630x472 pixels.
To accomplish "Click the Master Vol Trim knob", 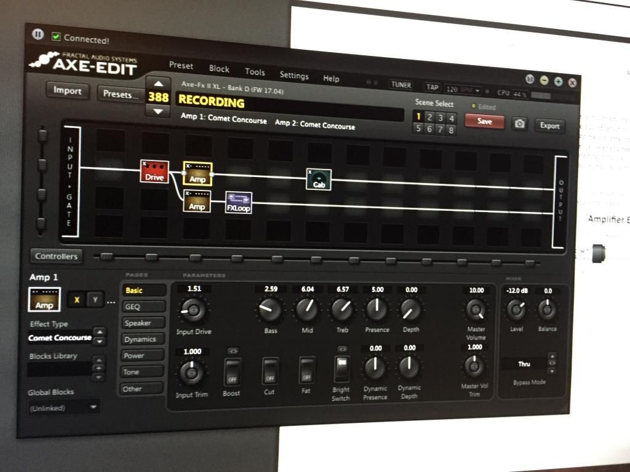I will click(474, 366).
